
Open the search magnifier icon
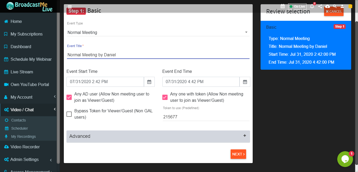click(335, 6)
